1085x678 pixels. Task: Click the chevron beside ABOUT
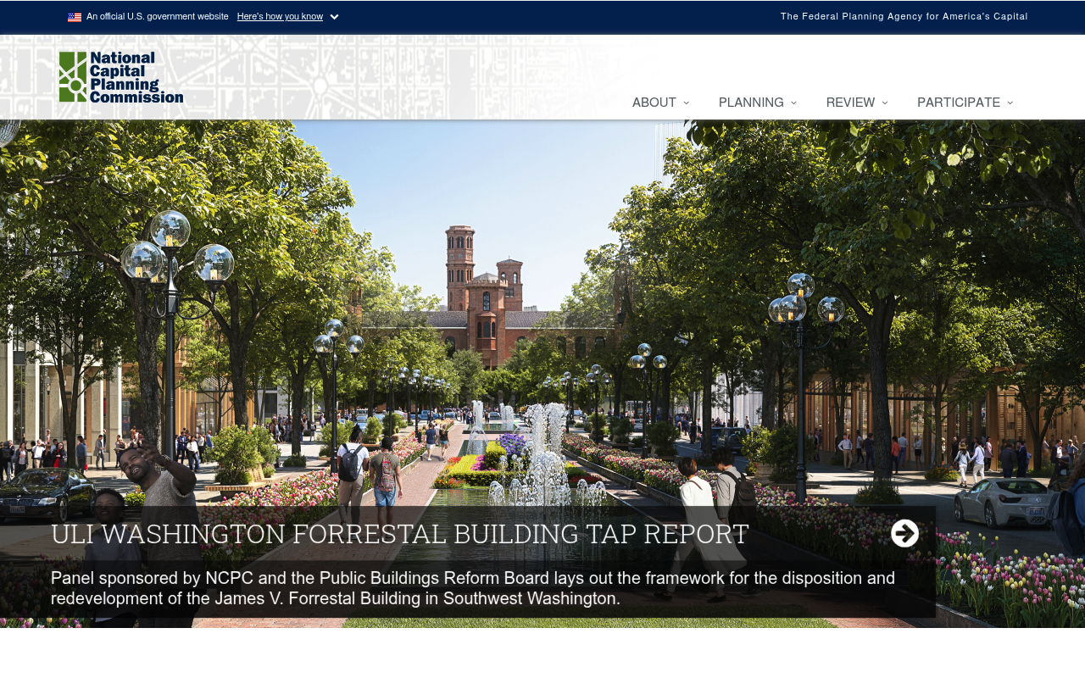tap(686, 103)
